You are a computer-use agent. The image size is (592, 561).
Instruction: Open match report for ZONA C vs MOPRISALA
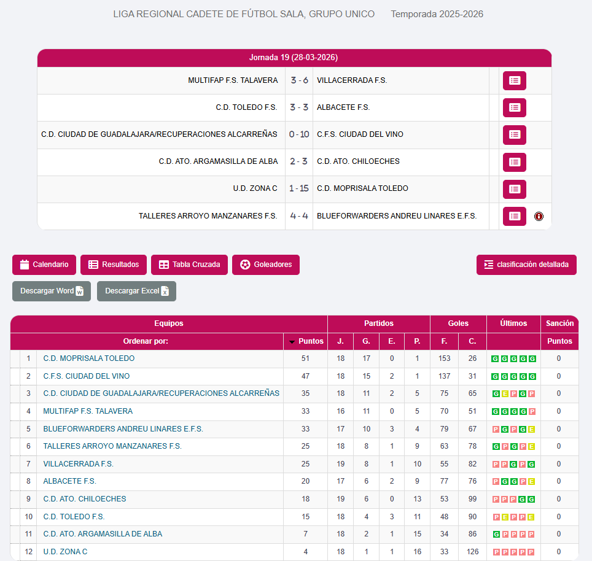pos(514,189)
